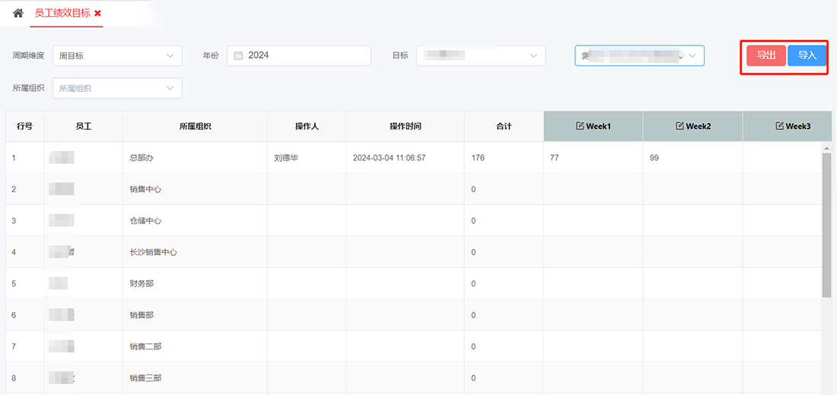Click the 合计 column header
837x395 pixels.
[503, 126]
